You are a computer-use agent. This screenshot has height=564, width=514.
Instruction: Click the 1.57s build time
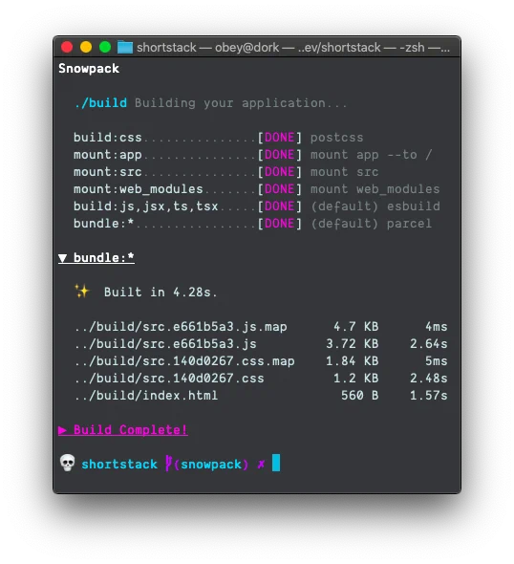(x=429, y=396)
